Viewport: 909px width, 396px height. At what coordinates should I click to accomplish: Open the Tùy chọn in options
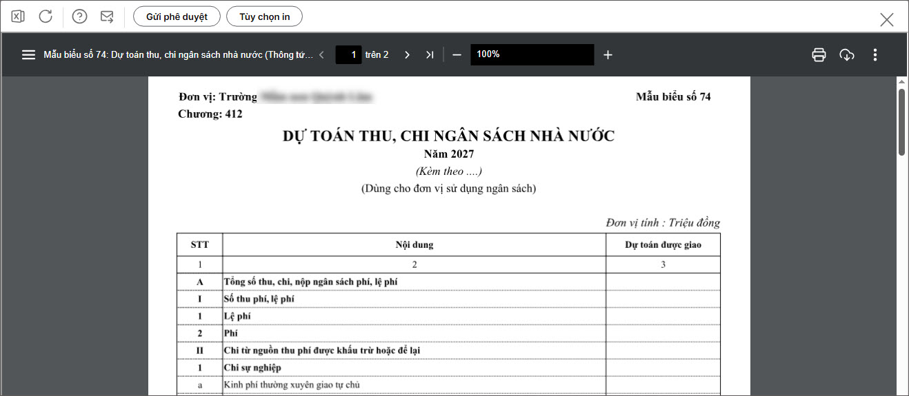click(264, 17)
